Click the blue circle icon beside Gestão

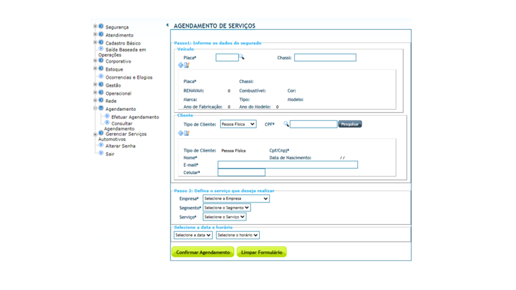click(x=101, y=85)
